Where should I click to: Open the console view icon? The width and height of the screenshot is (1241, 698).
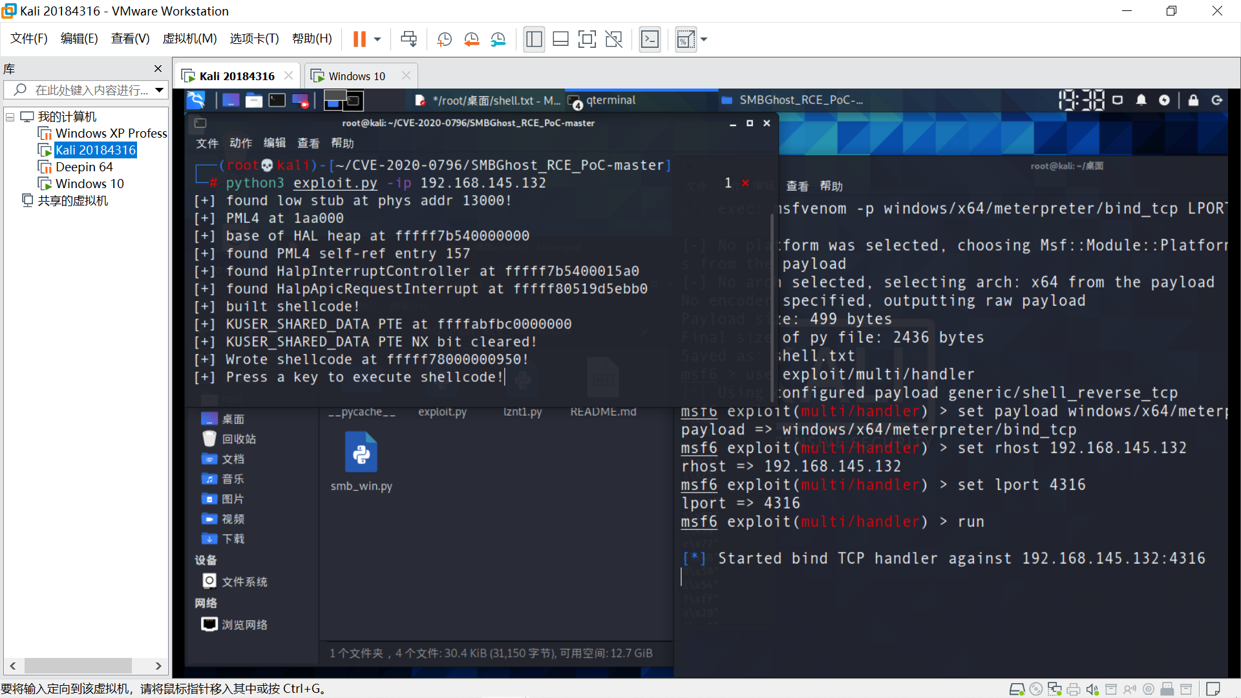[x=650, y=39]
